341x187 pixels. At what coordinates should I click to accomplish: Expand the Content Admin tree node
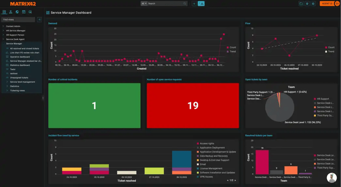(x=3, y=26)
